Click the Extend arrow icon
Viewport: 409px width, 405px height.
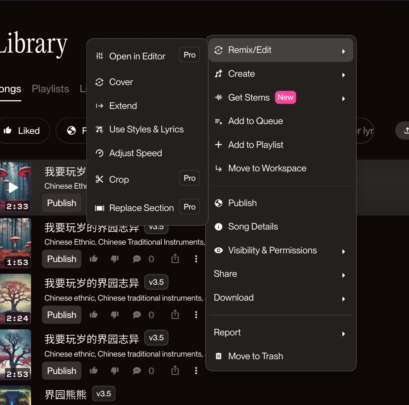(99, 106)
